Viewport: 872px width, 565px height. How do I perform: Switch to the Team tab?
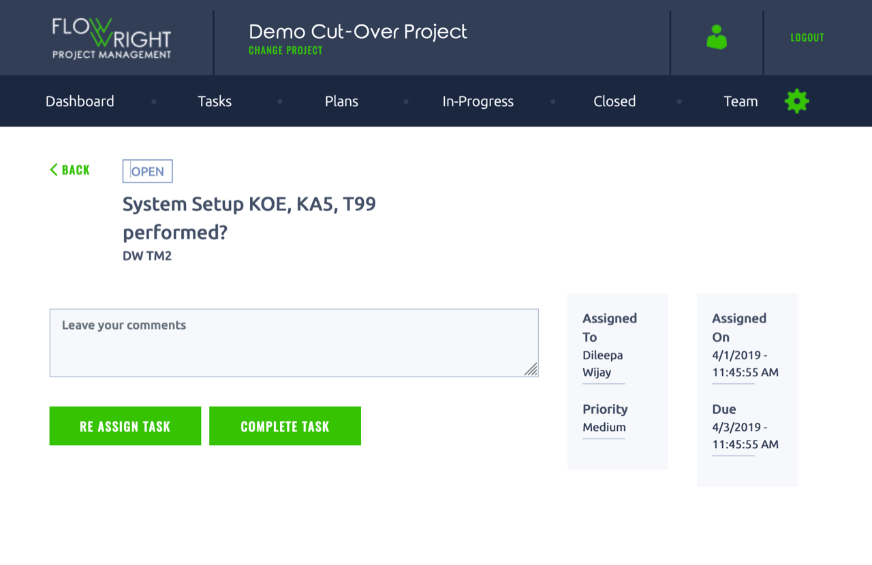[x=741, y=101]
